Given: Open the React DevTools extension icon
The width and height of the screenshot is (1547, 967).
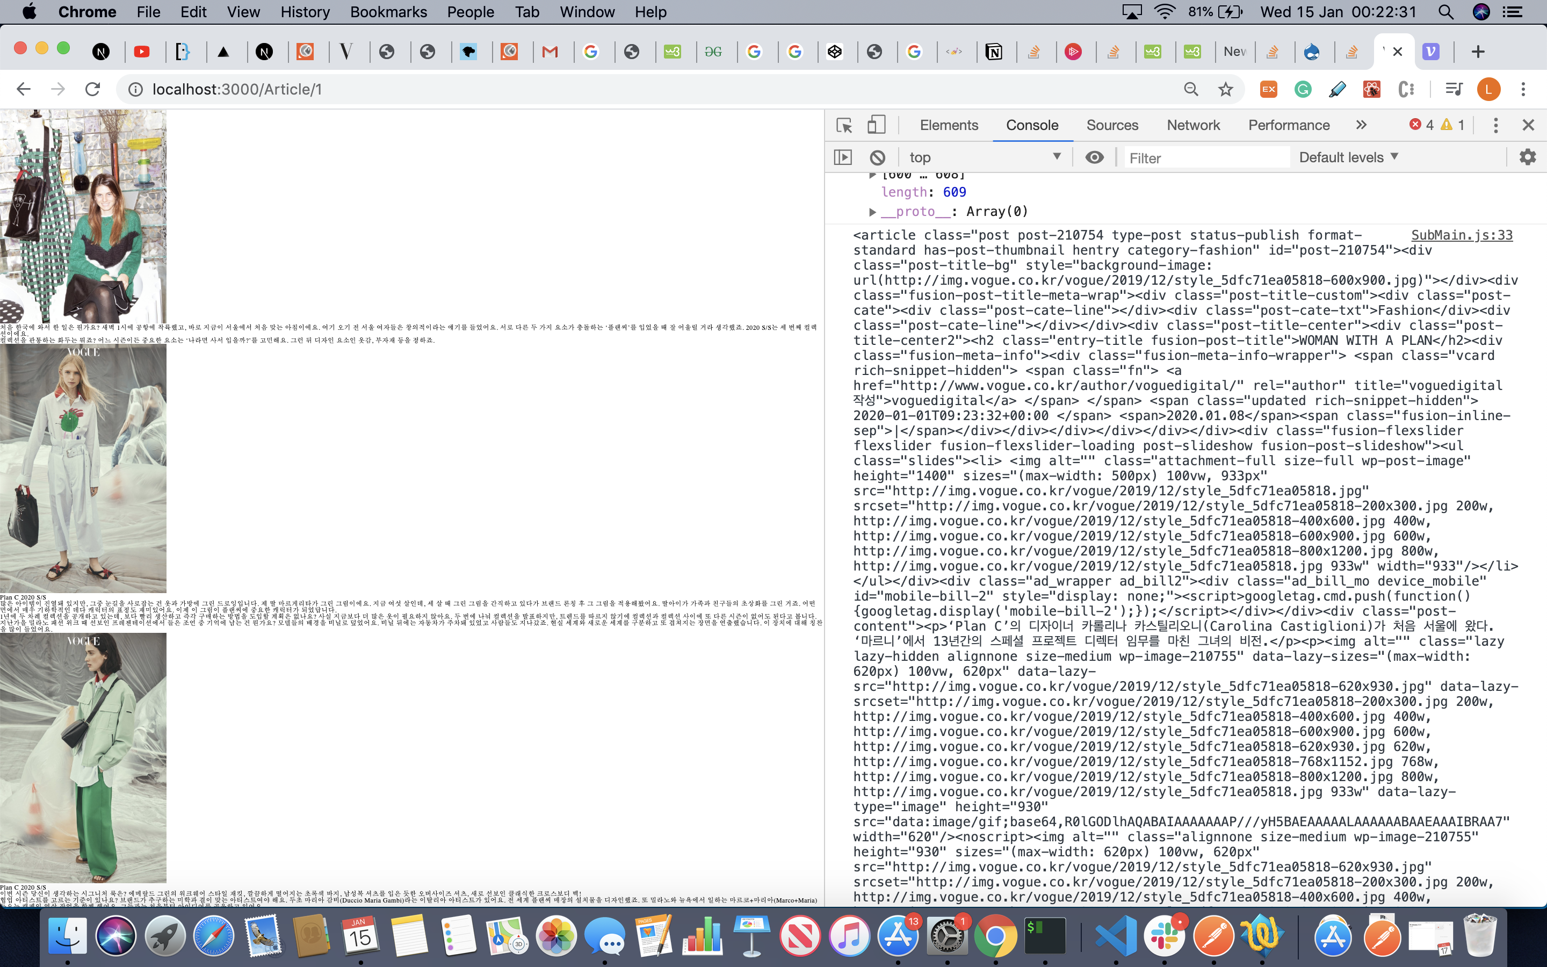Looking at the screenshot, I should coord(1372,90).
